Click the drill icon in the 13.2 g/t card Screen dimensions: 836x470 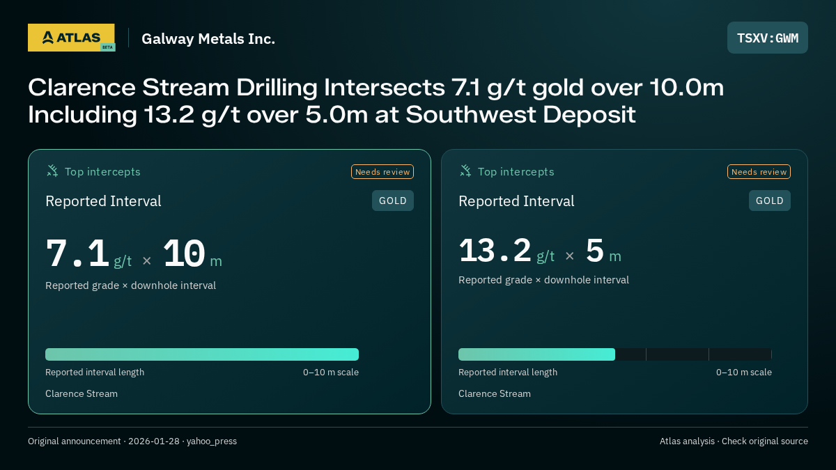pos(465,171)
